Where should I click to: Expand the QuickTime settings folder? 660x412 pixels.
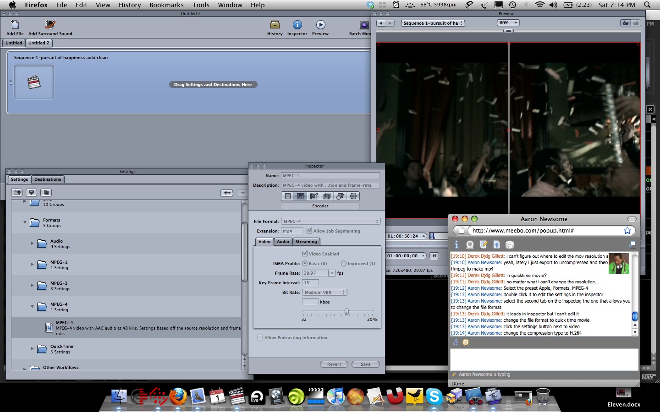click(x=32, y=349)
